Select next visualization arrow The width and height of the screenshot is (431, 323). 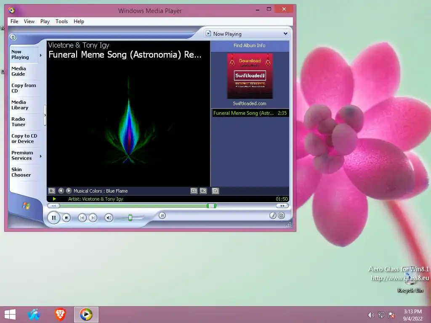click(x=69, y=191)
